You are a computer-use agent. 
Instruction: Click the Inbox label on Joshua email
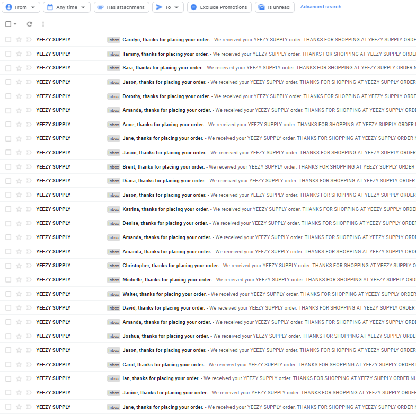[113, 336]
